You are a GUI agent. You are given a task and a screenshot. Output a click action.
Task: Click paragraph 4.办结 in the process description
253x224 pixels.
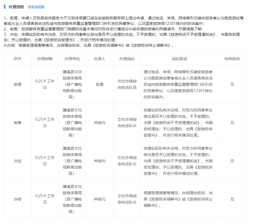[x=89, y=45]
